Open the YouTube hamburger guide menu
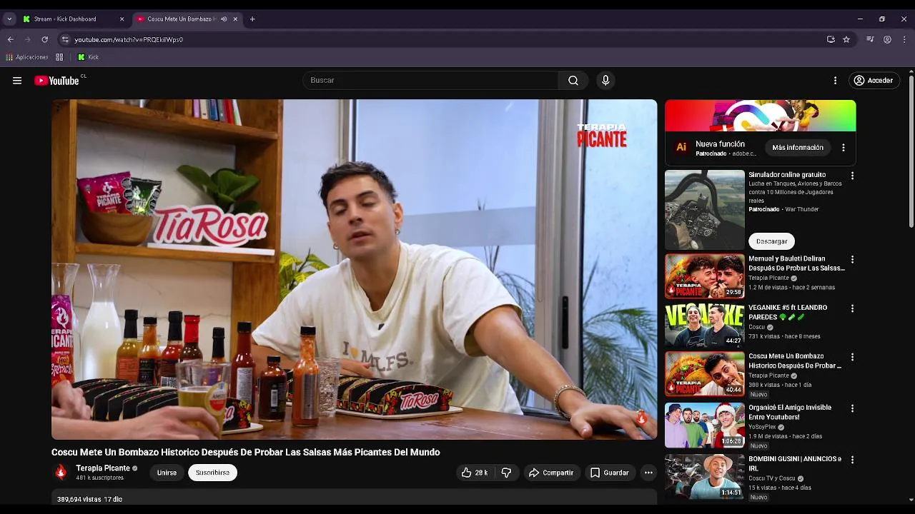The width and height of the screenshot is (915, 514). coord(17,81)
